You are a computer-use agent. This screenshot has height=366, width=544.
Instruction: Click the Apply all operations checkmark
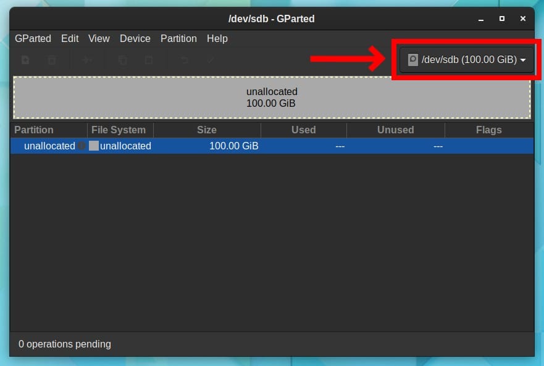(210, 60)
